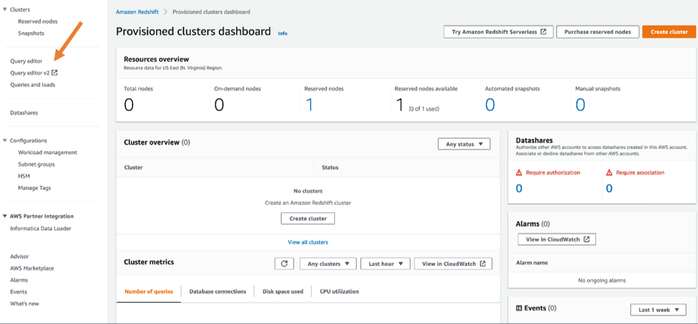Click the Info link beside dashboard title

pos(283,33)
